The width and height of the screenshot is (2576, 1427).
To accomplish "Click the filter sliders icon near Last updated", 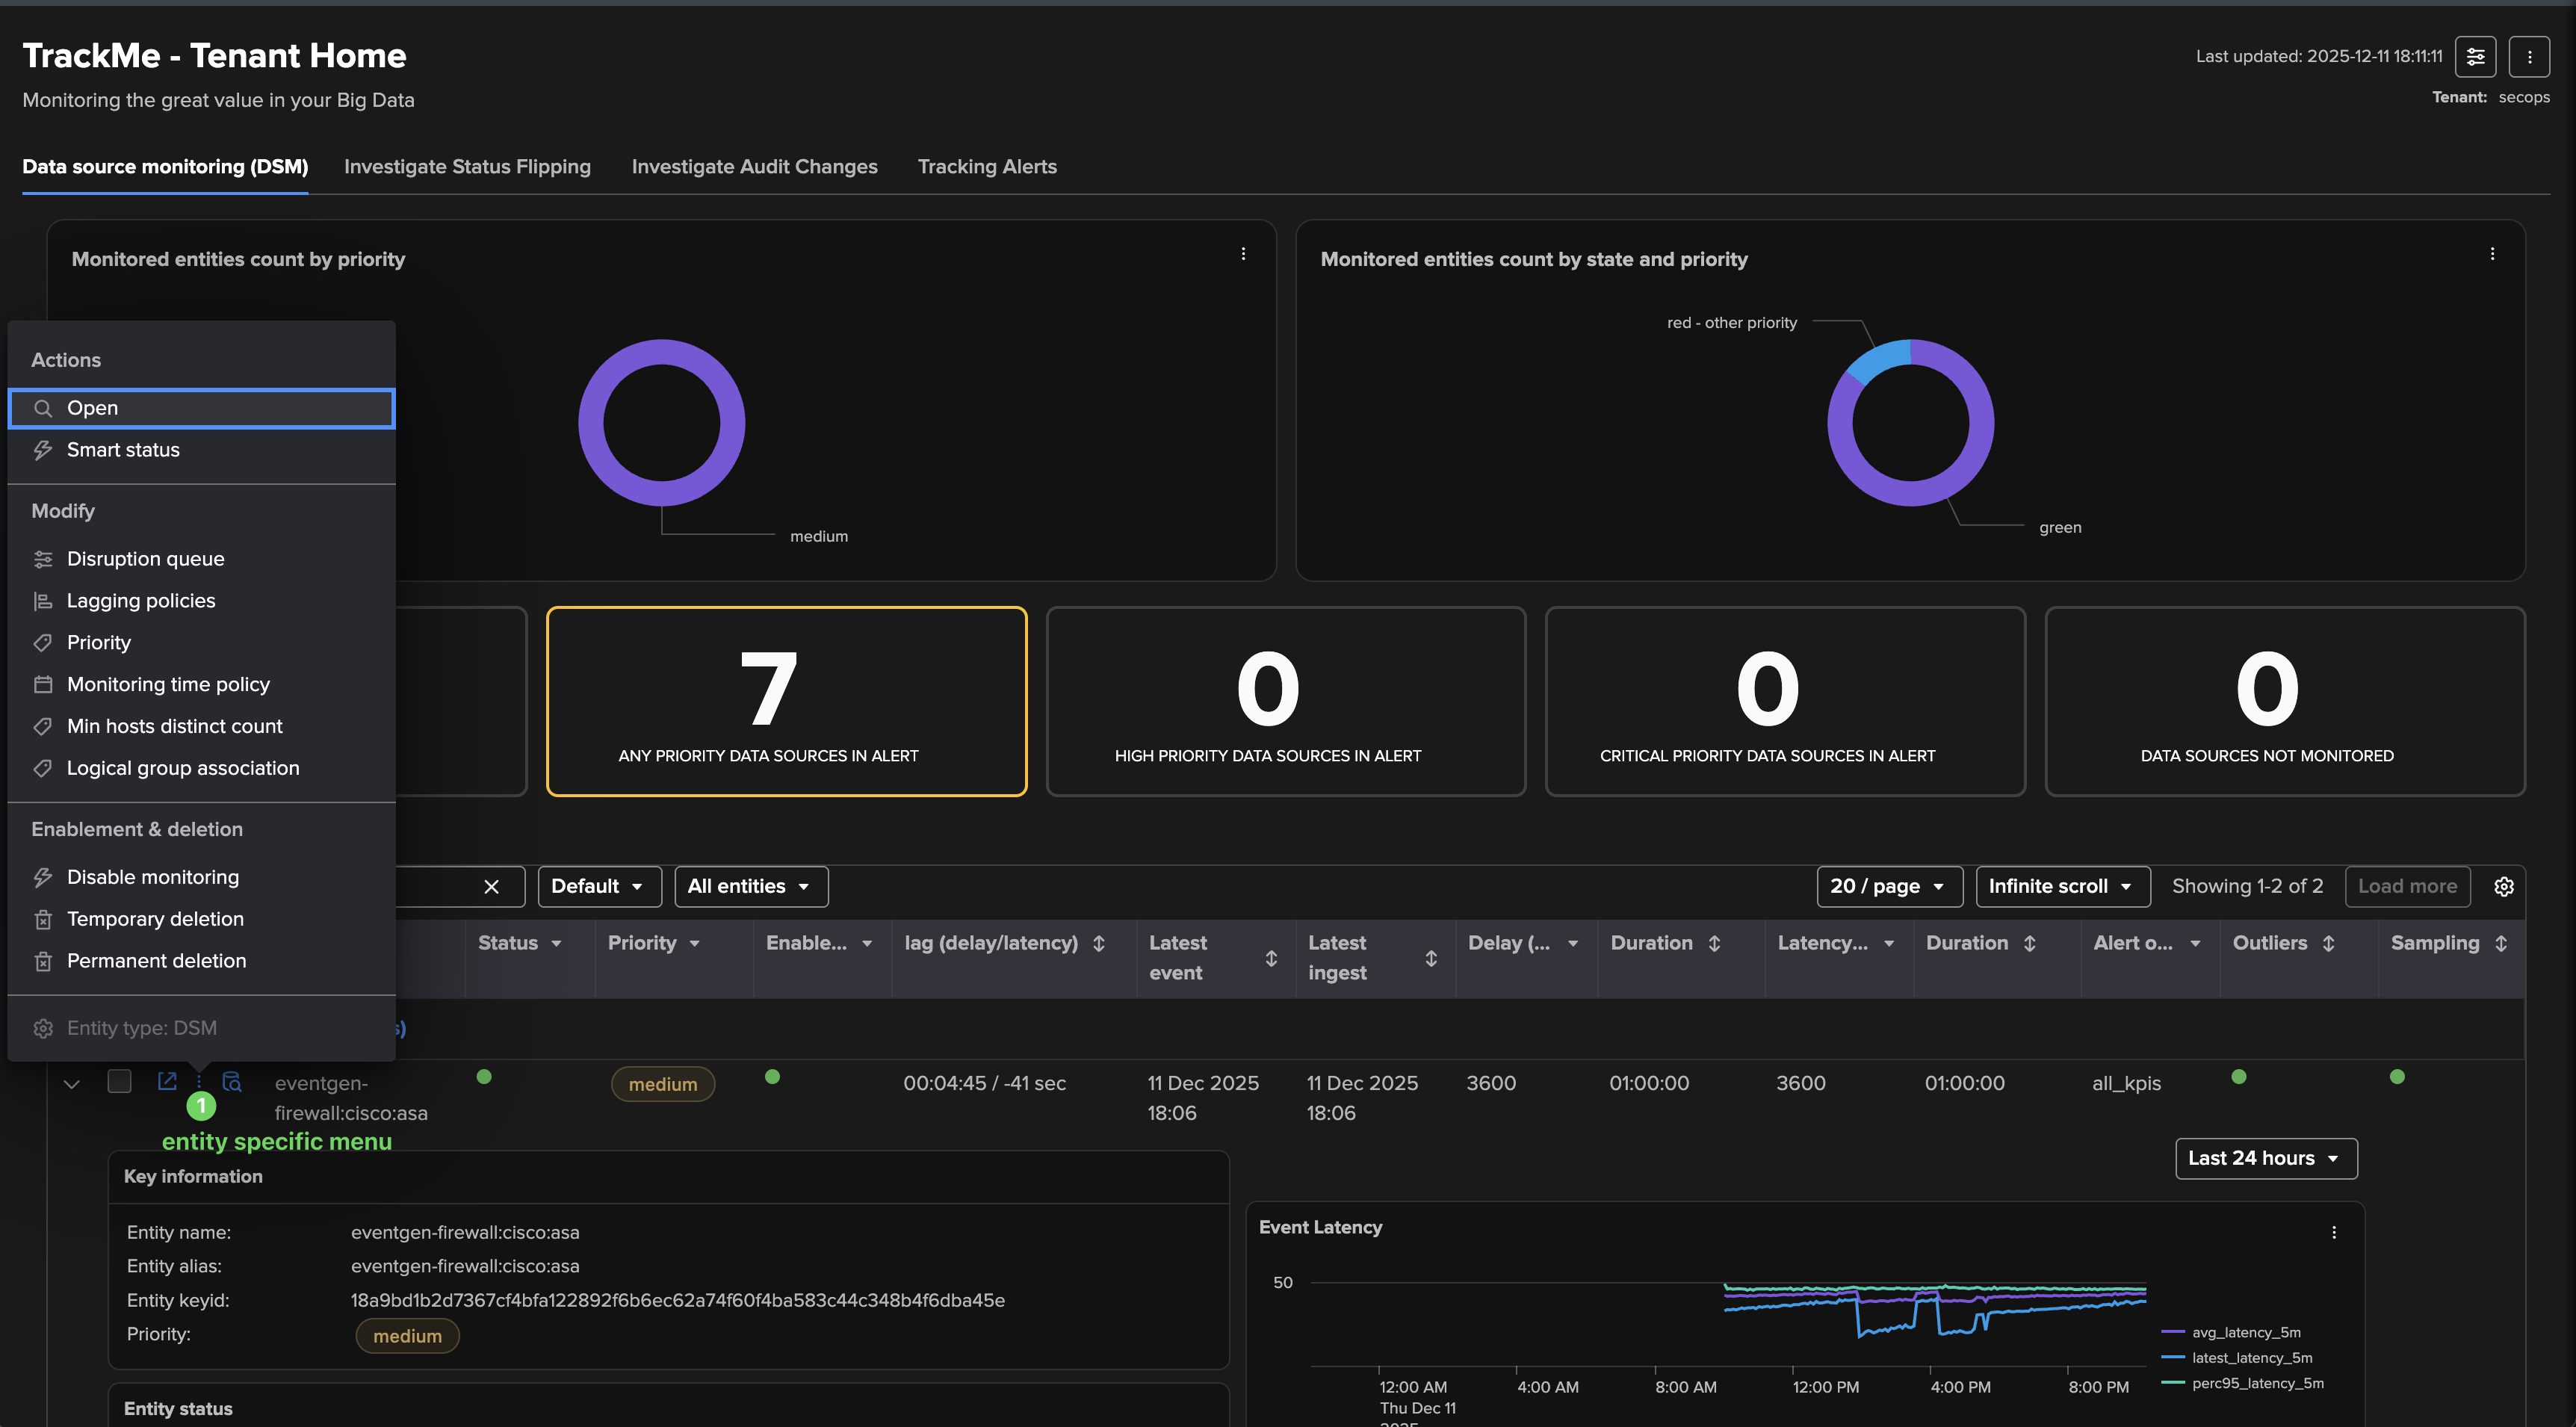I will [x=2475, y=57].
